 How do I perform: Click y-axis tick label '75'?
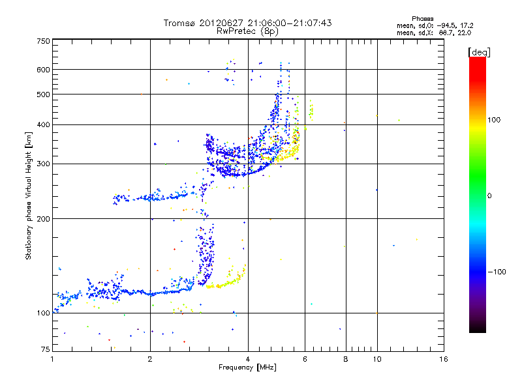(46, 349)
